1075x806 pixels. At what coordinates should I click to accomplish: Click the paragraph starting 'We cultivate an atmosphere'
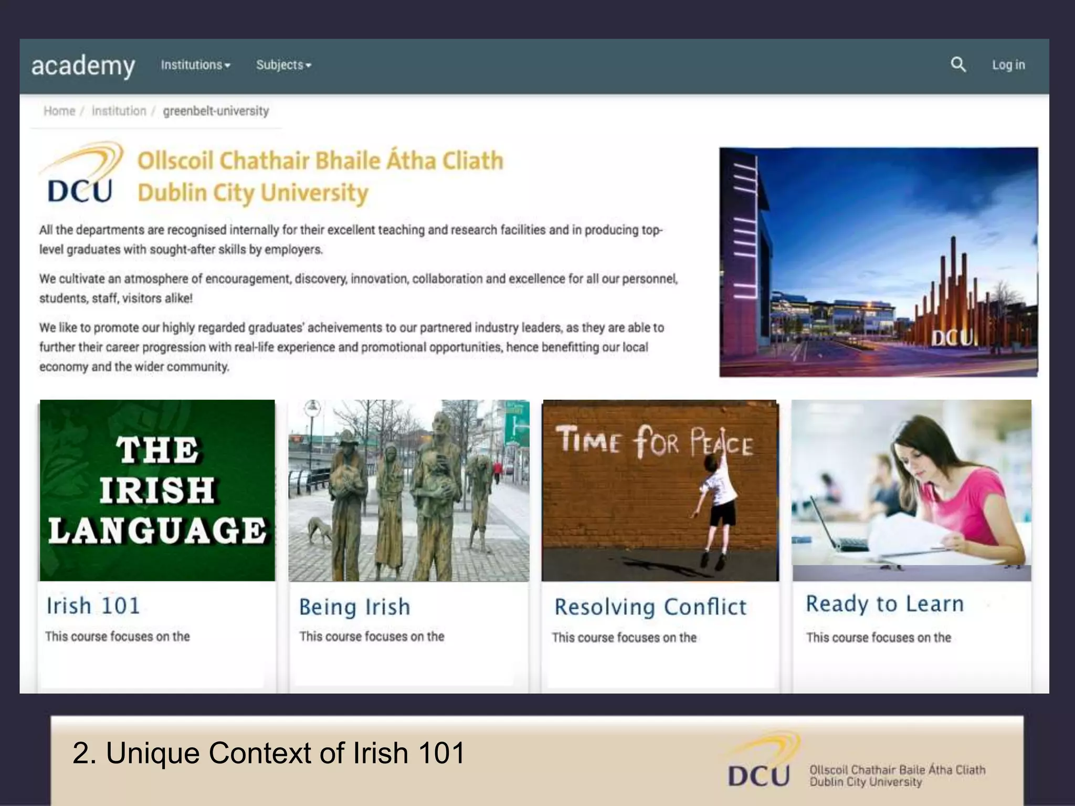coord(359,288)
